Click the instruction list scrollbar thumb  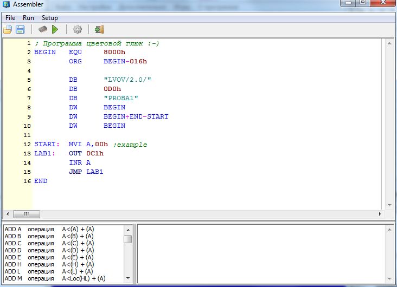click(x=128, y=239)
